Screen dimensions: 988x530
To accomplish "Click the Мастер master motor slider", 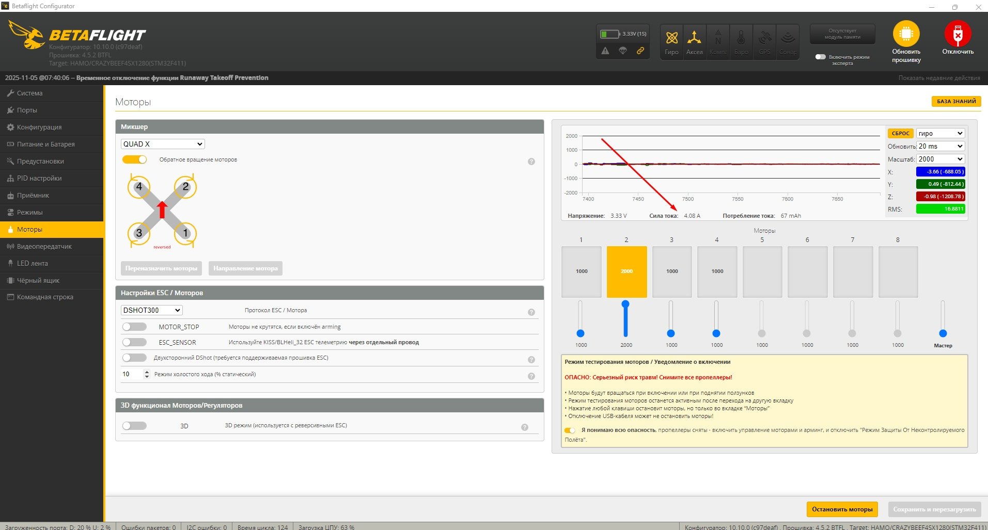I will pos(943,333).
